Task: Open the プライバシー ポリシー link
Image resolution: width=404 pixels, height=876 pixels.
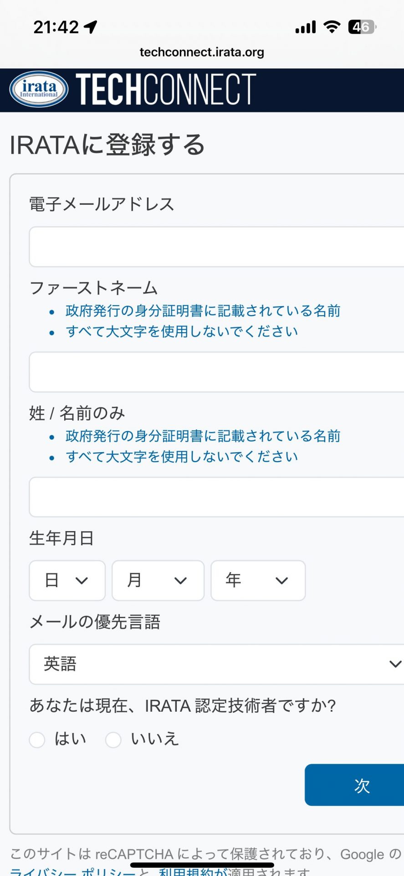Action: [x=73, y=872]
